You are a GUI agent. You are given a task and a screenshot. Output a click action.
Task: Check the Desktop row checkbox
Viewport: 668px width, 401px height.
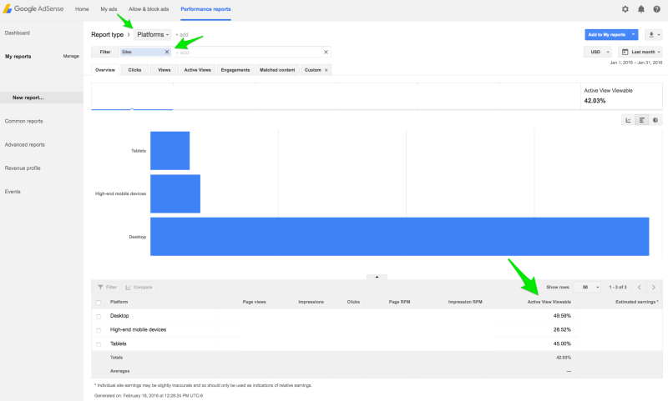tap(99, 316)
